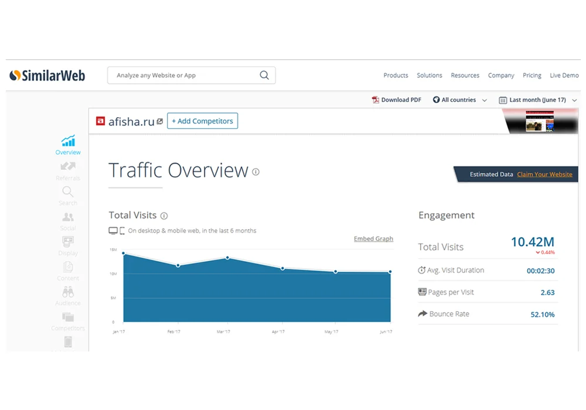Open afisha.ru external link icon
This screenshot has height=410, width=586.
160,121
